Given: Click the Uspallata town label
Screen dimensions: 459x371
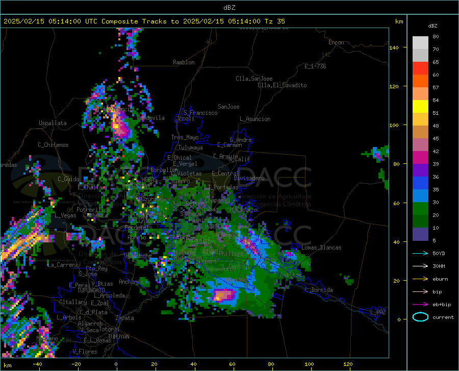Looking at the screenshot, I should [x=53, y=123].
